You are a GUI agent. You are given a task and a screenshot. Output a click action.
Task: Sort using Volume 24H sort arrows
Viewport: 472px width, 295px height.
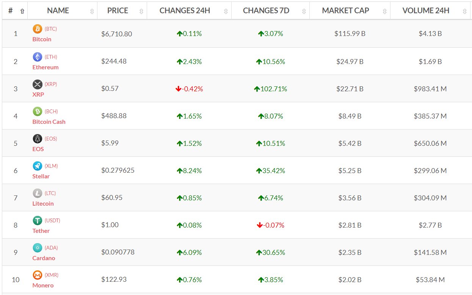click(x=465, y=11)
